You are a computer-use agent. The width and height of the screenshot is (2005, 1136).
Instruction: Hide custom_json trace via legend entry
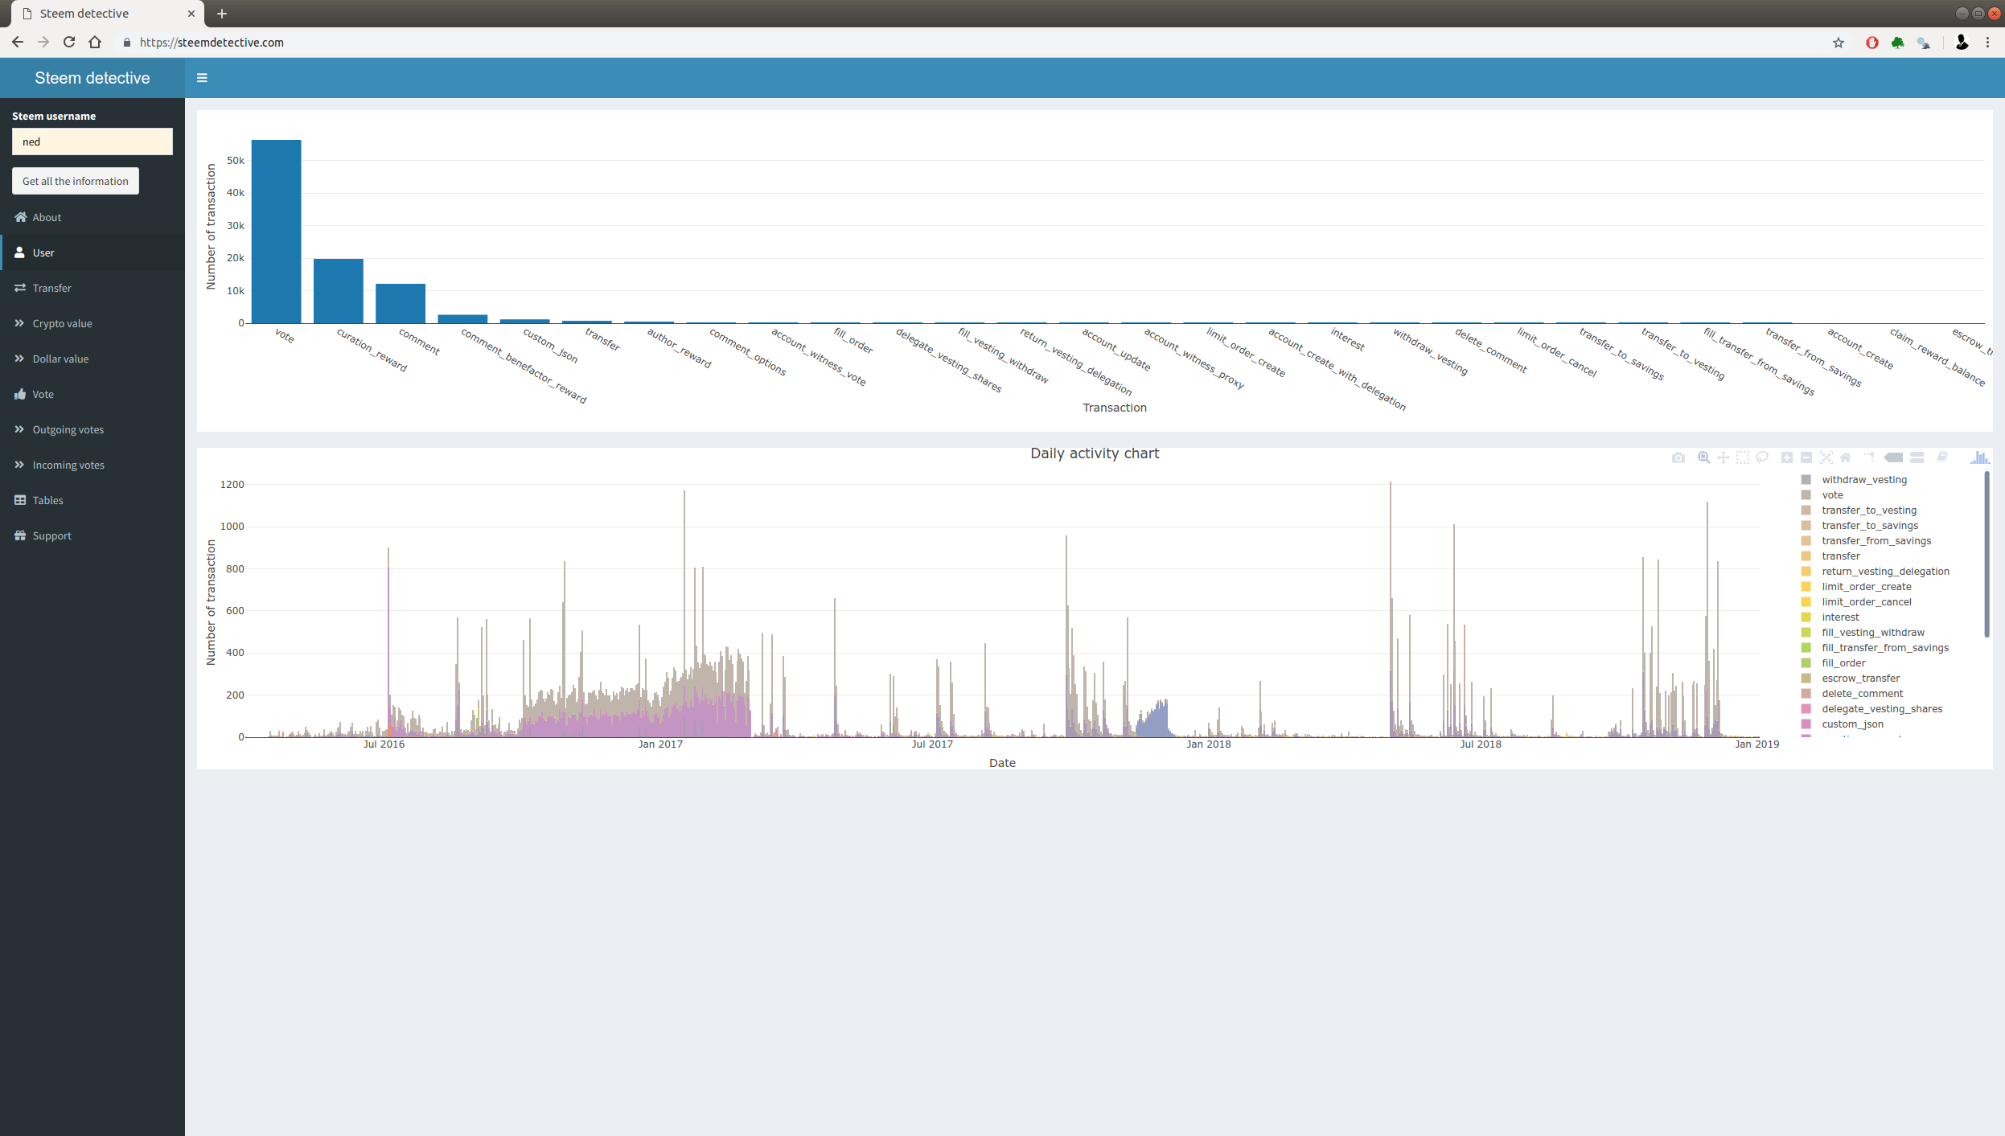1852,724
